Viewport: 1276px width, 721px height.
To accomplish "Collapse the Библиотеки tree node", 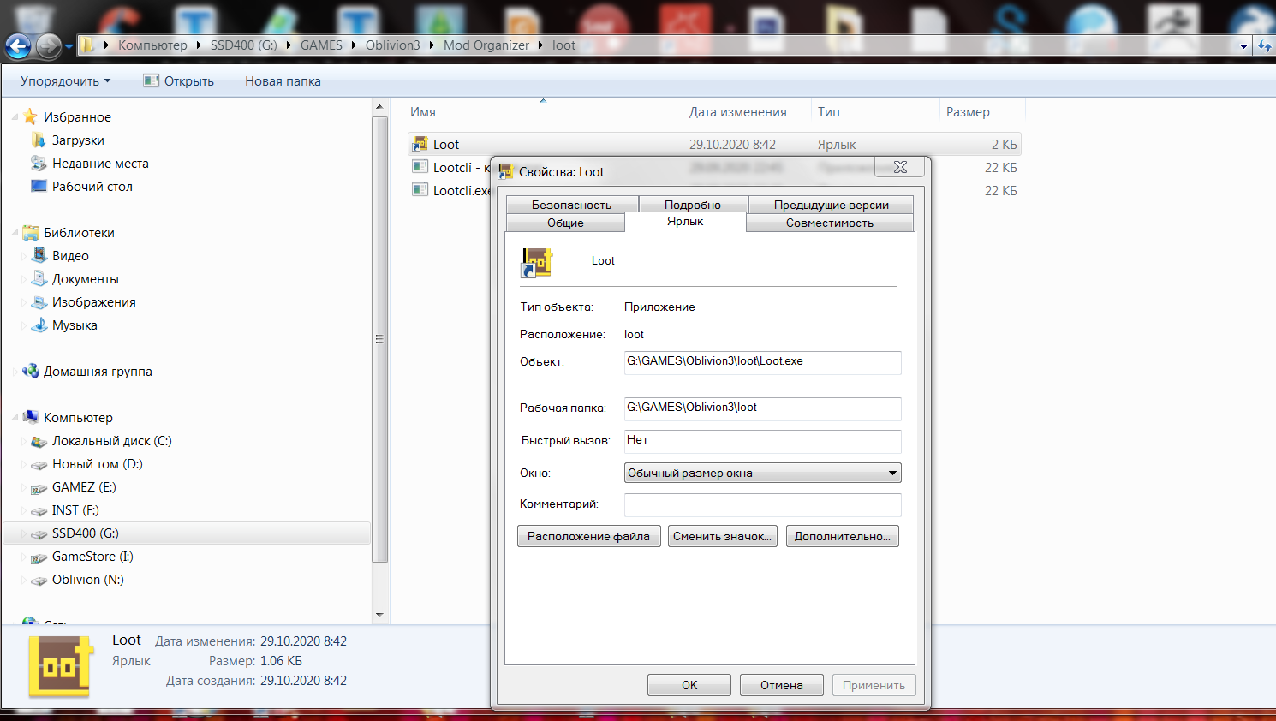I will 15,233.
